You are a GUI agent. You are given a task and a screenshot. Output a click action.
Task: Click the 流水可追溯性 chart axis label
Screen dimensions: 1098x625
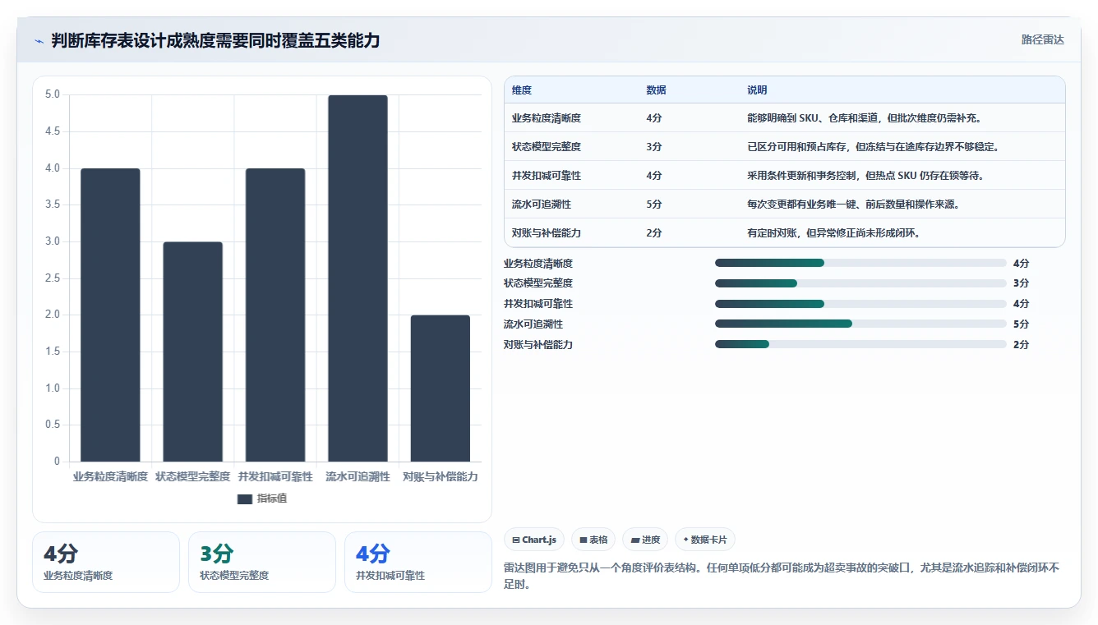358,476
